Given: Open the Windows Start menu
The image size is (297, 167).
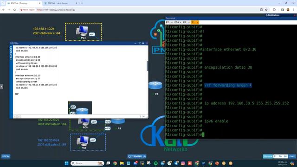Looking at the screenshot, I should (x=66, y=163).
